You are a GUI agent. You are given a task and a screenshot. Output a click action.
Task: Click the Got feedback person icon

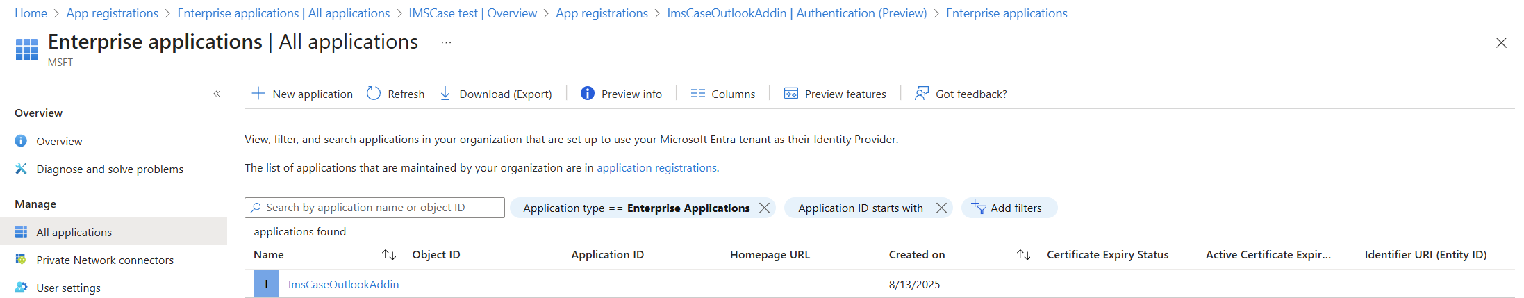click(x=922, y=93)
